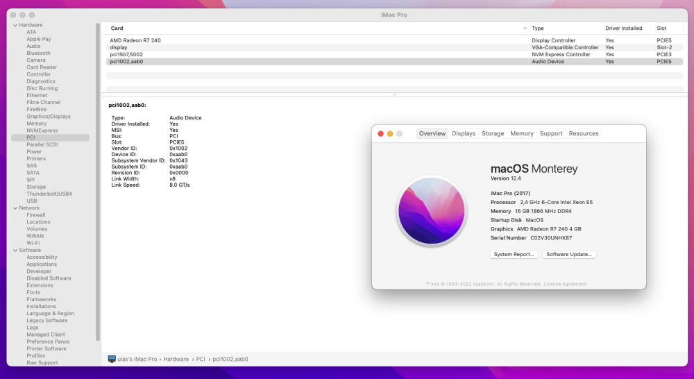The width and height of the screenshot is (694, 379).
Task: Open Firewall under Network
Action: click(x=36, y=215)
